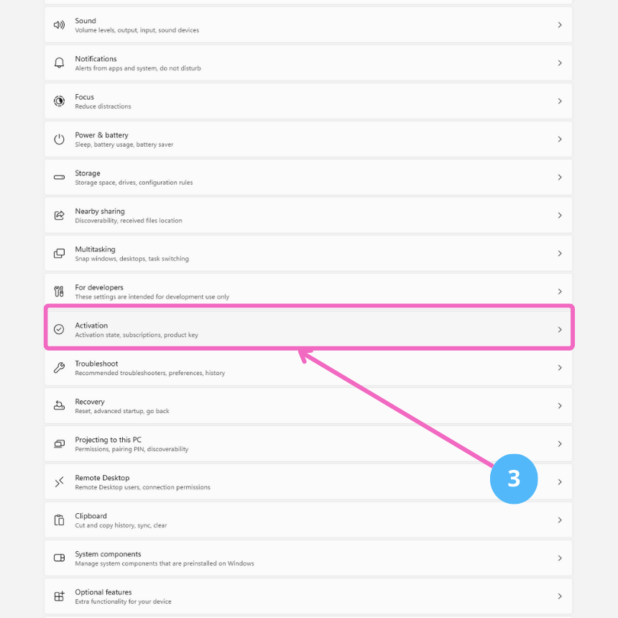This screenshot has height=618, width=618.
Task: Click the Power & battery icon
Action: click(59, 139)
